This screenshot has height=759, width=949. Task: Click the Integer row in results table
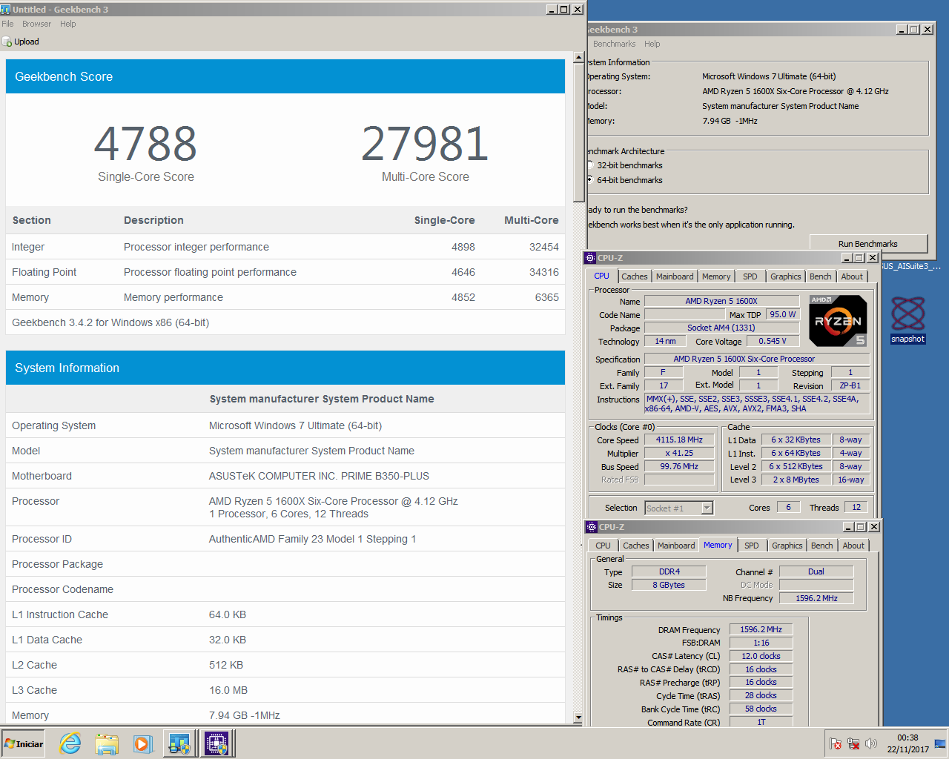285,247
